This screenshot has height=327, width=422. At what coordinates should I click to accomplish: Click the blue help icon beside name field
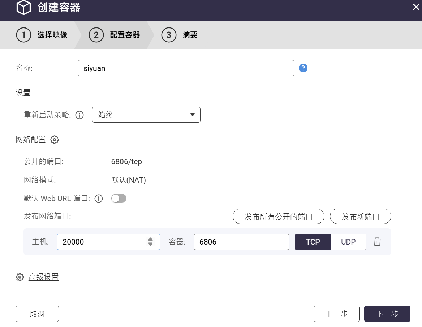pos(303,68)
